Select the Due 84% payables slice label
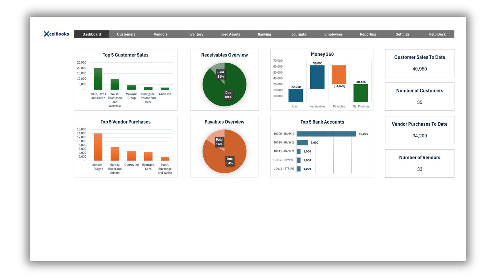This screenshot has width=496, height=278. coord(230,161)
